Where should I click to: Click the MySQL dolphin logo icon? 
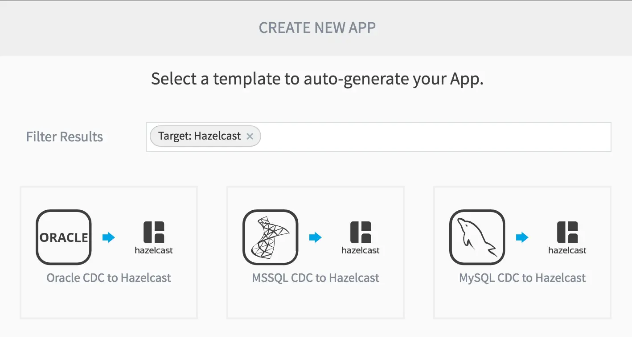click(477, 237)
